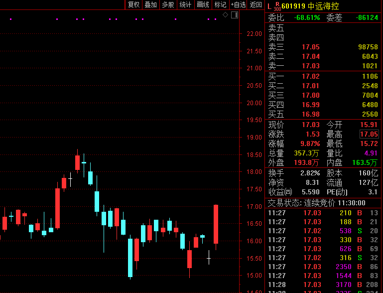Open the 复权 adjustment options

(x=133, y=5)
